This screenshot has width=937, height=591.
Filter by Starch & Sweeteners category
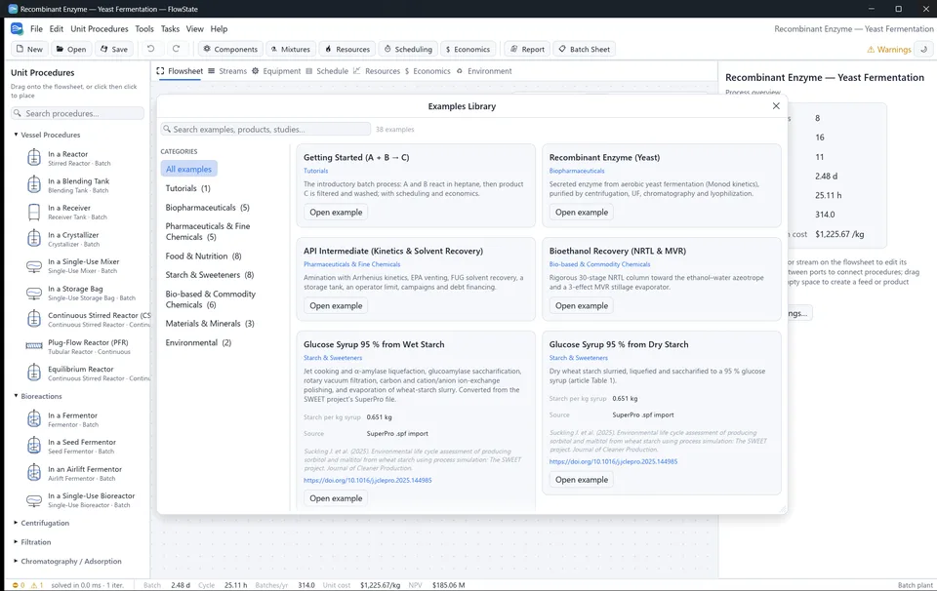(209, 275)
